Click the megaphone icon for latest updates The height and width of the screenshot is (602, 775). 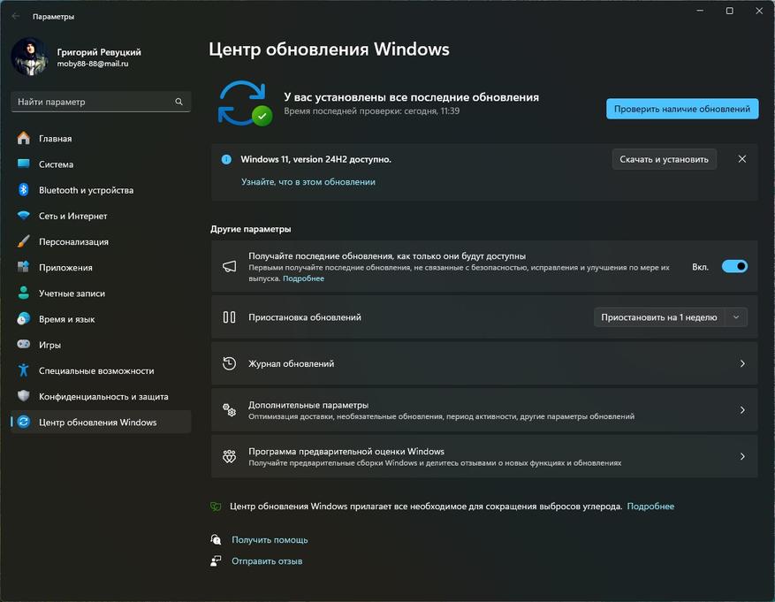230,267
